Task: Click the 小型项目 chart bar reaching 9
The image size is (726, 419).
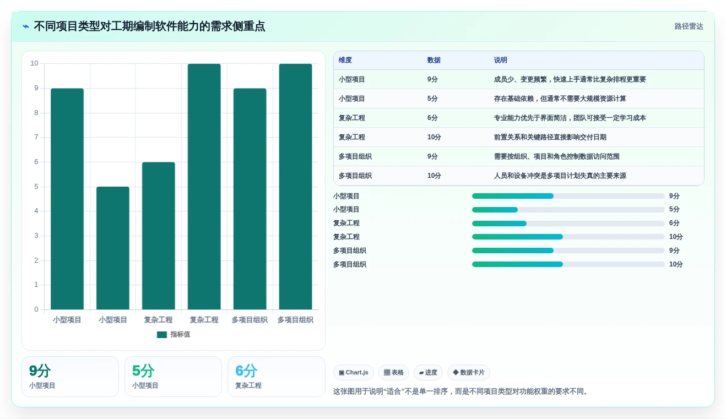Action: [x=67, y=199]
